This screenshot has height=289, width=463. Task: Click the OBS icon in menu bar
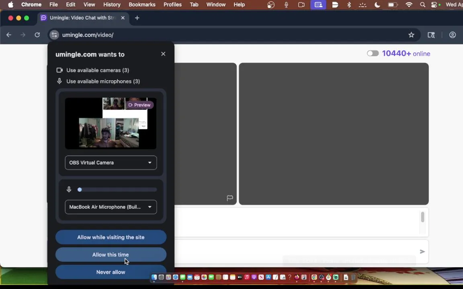tap(271, 4)
